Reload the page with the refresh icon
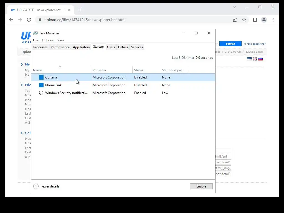This screenshot has height=213, width=284. tap(29, 20)
